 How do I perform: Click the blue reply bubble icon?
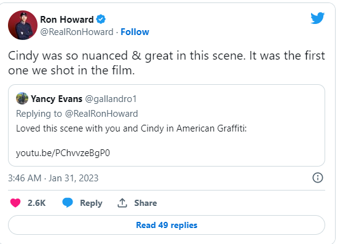tap(68, 202)
